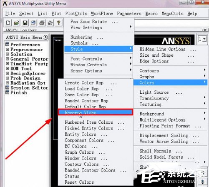209x187 pixels.
Task: Open the Colors submenu
Action: (170, 82)
